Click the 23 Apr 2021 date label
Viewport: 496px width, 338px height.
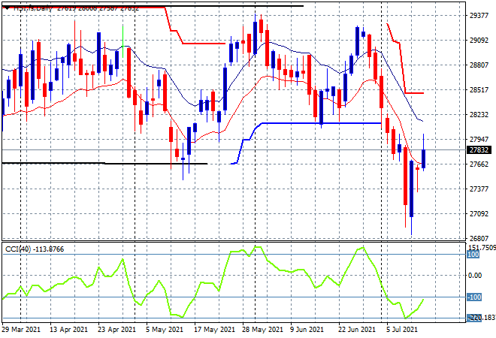(116, 330)
